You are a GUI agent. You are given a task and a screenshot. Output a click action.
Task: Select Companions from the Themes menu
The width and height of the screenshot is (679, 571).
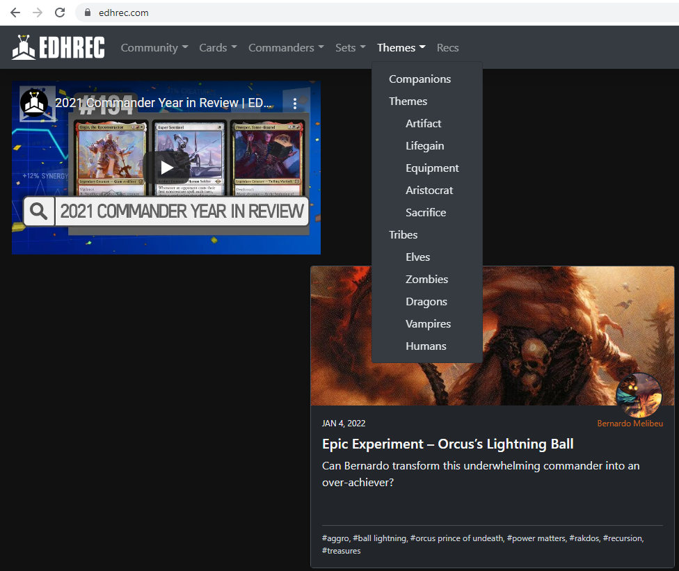coord(420,79)
